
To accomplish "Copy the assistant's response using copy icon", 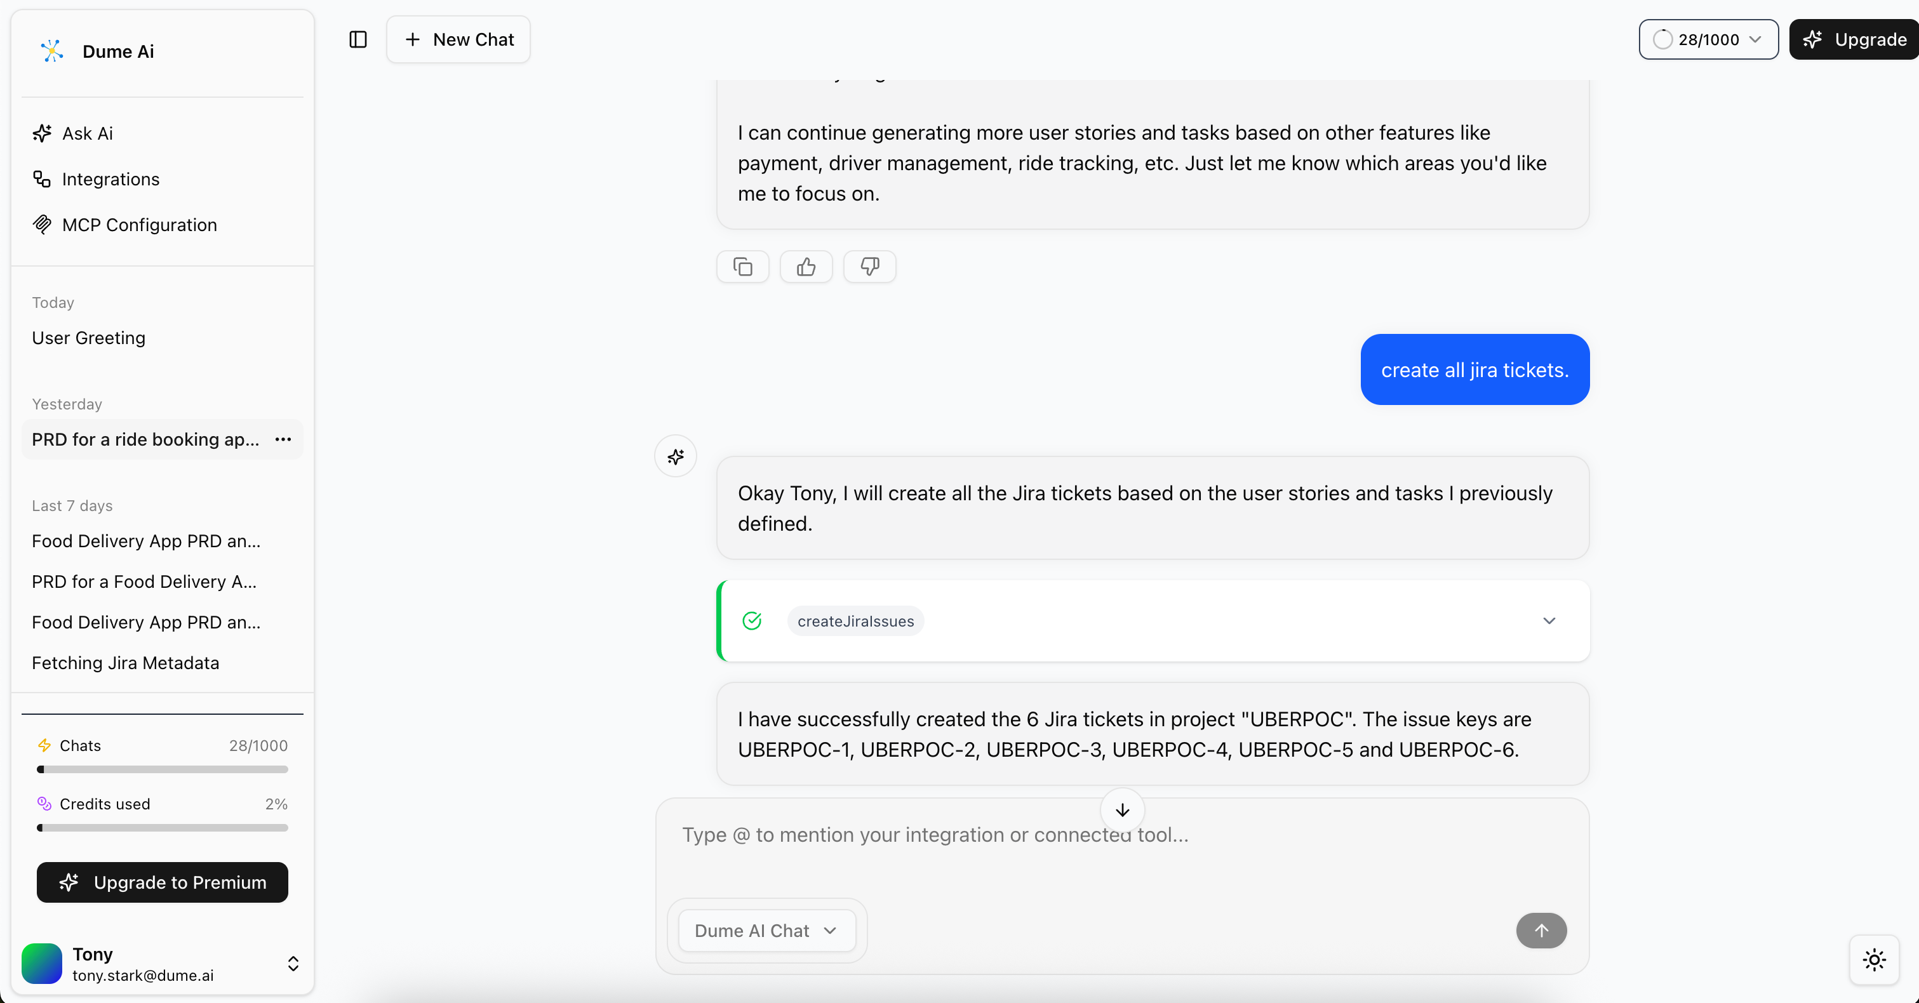I will (x=742, y=267).
